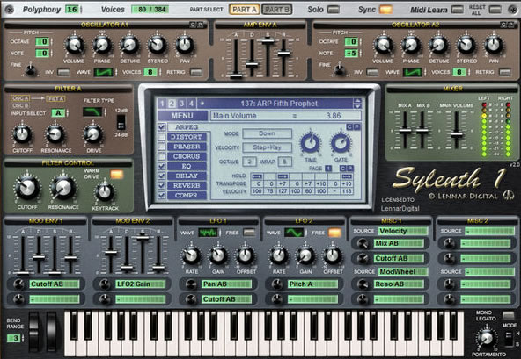Toggle the Solo button
The image size is (521, 359).
(334, 10)
